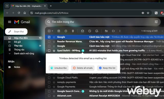This screenshot has width=164, height=99.
Task: Click the Trimbox icon on Syed Balkhi email
Action: click(83, 51)
